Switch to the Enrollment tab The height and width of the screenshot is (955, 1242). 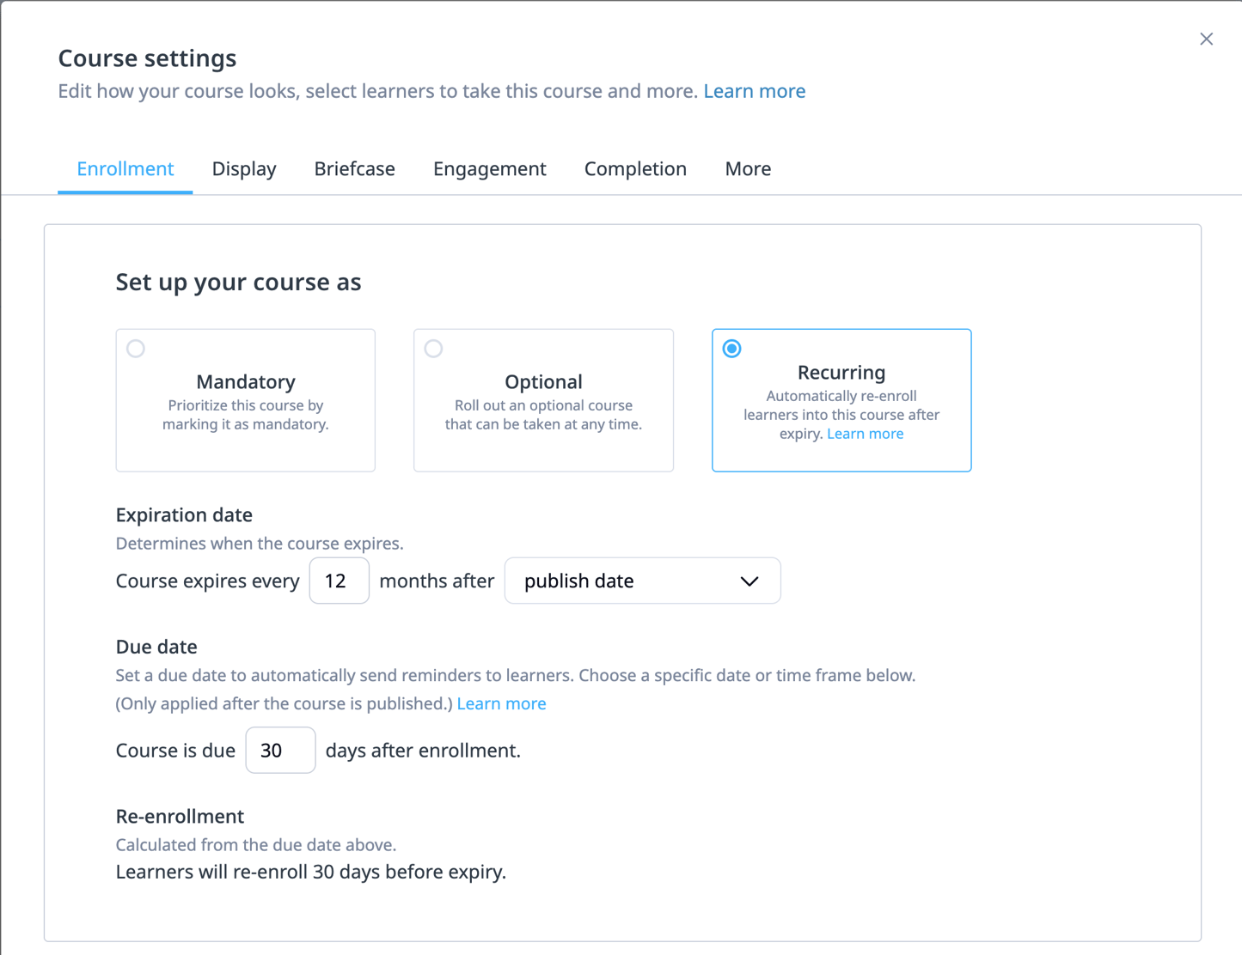(125, 169)
